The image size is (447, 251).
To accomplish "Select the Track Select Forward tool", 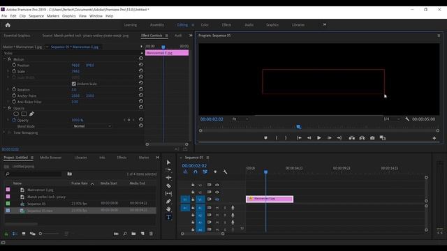I will [168, 170].
